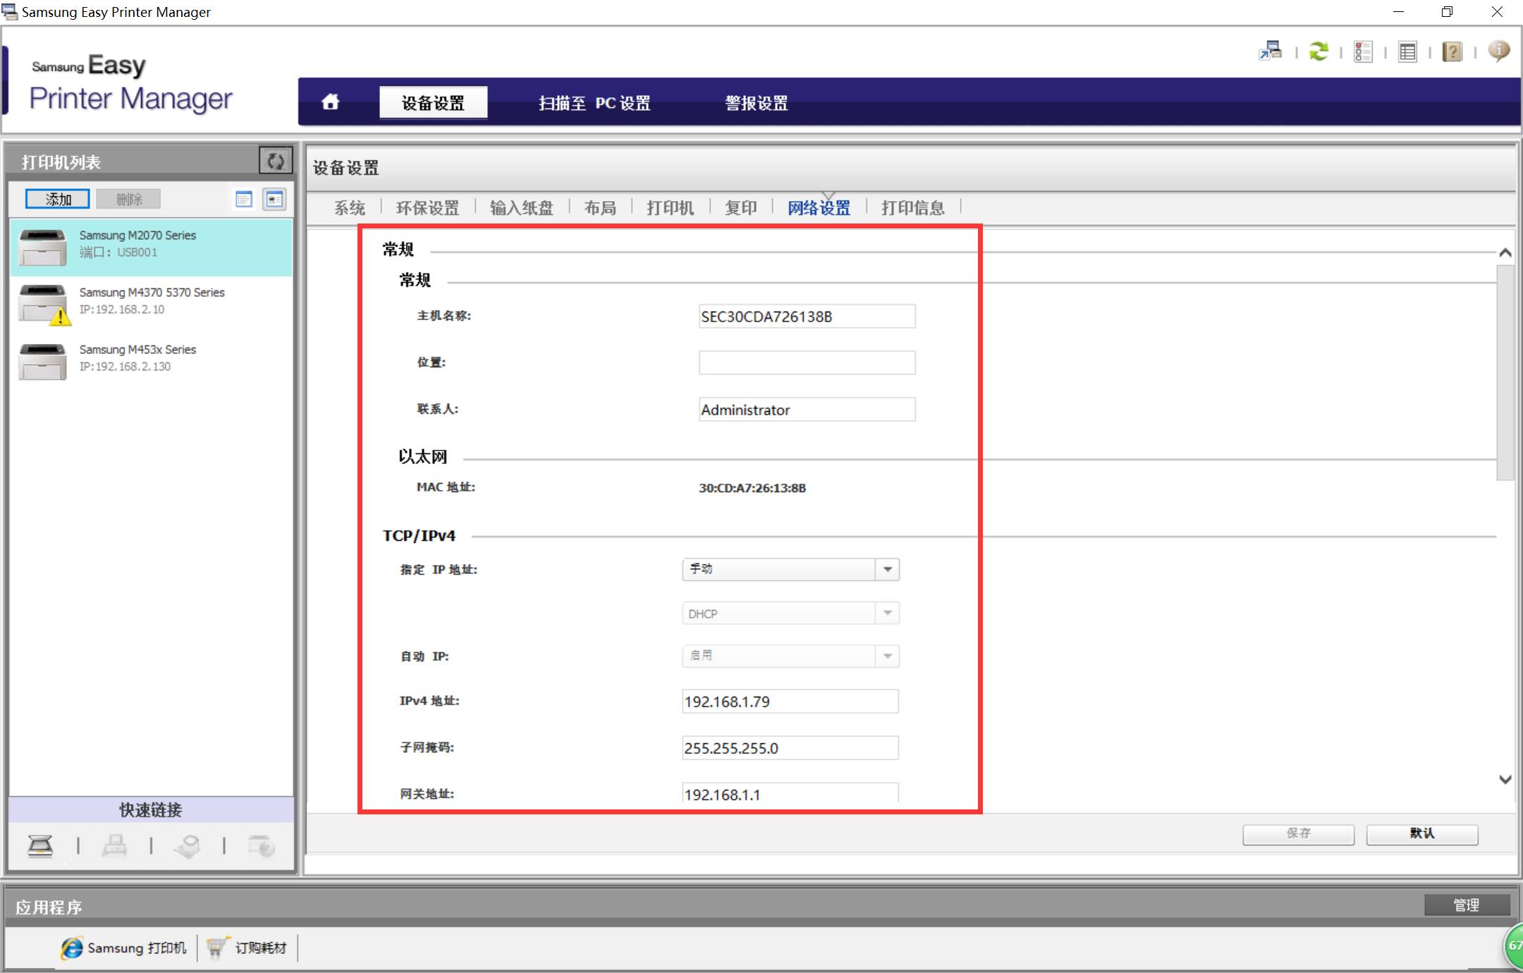Switch to the 复印 sub-tab
The width and height of the screenshot is (1523, 973).
coord(740,208)
